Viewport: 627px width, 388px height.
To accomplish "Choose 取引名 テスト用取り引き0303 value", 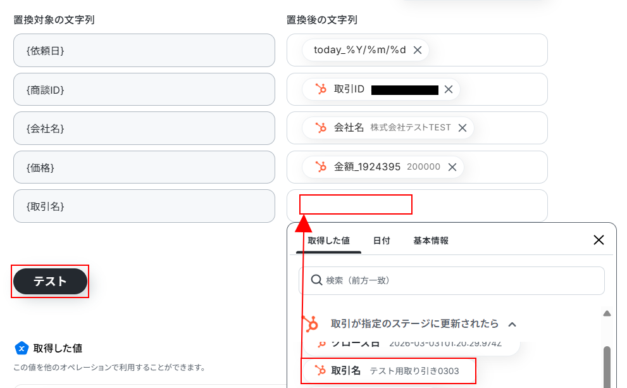I will pos(388,371).
